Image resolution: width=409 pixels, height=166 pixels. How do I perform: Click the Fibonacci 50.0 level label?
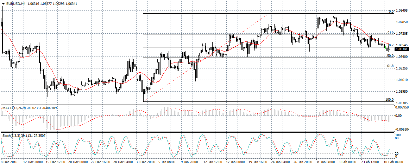tap(390, 56)
